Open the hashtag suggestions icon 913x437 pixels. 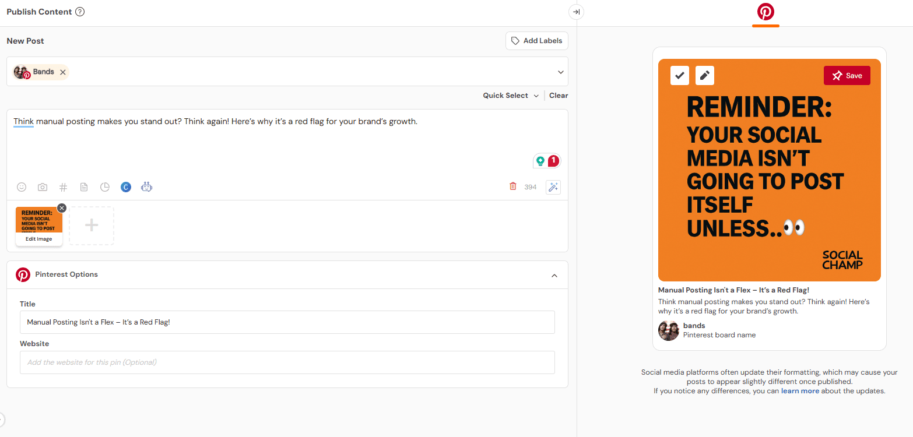click(x=64, y=187)
